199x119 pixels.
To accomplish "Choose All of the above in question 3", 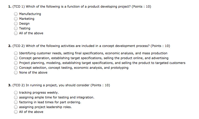I will click(16, 112).
